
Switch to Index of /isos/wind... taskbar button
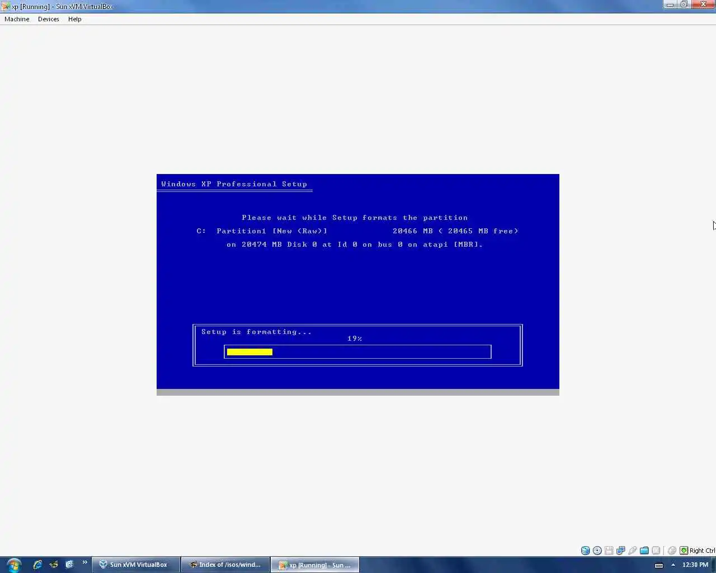click(225, 565)
